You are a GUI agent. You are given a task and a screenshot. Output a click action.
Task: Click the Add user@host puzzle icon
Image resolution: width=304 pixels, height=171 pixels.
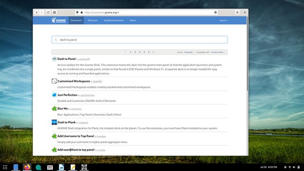54,150
